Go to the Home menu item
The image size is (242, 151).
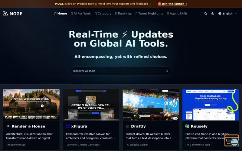coord(61,14)
